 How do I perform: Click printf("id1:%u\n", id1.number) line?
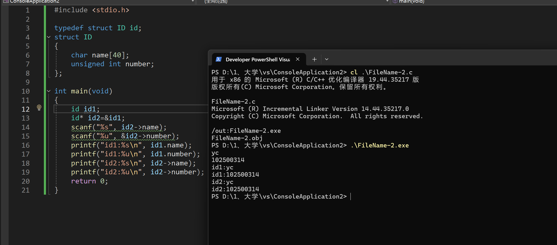(136, 154)
